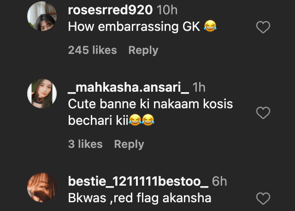Toggle the heart on _mahkasha.ansari_'s comment

click(263, 113)
